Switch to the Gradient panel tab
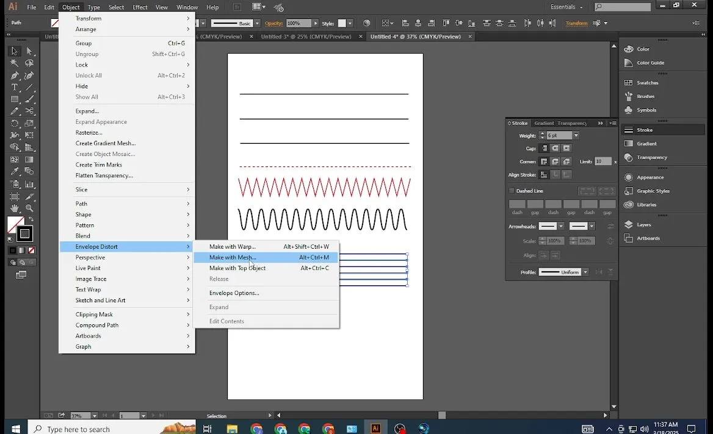Screen dimensions: 713x434 pyautogui.click(x=544, y=123)
